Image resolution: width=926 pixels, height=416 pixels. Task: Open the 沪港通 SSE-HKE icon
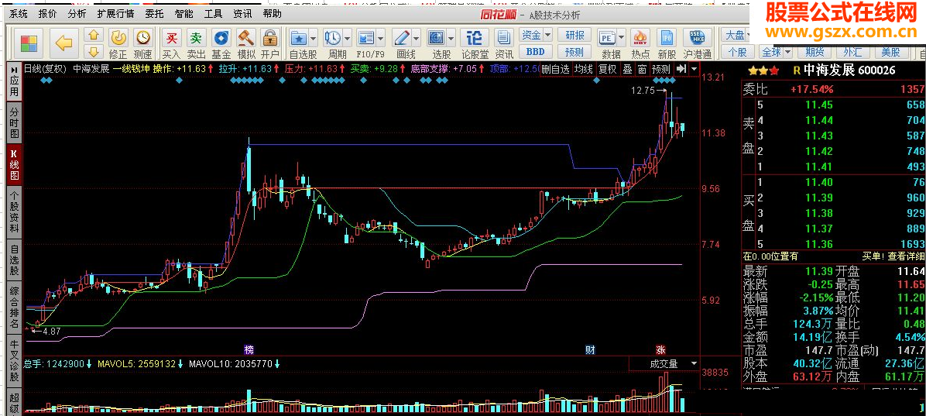[698, 43]
